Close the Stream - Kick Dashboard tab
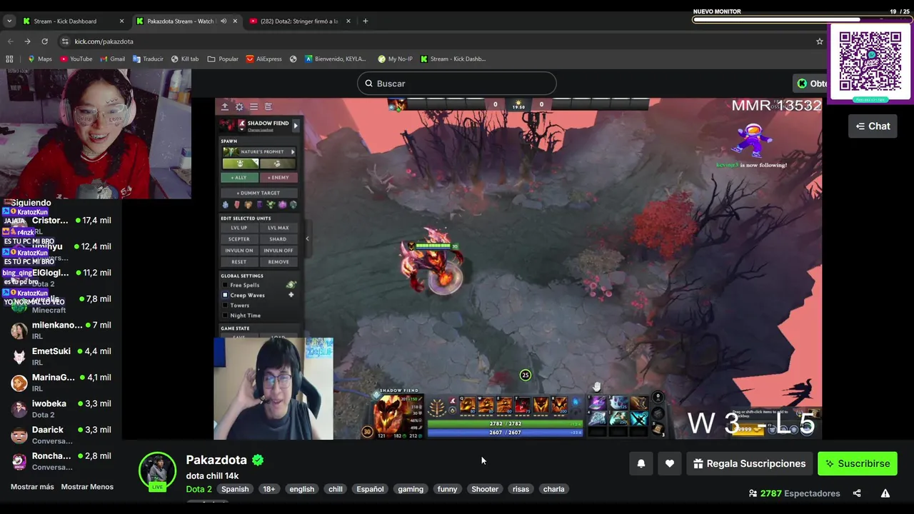 121,21
